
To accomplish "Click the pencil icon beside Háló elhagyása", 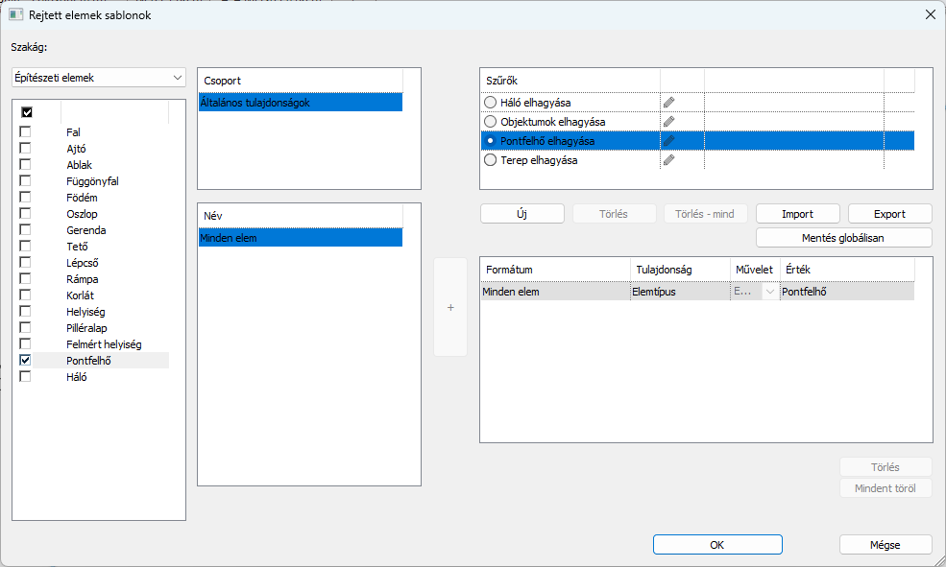I will [668, 102].
